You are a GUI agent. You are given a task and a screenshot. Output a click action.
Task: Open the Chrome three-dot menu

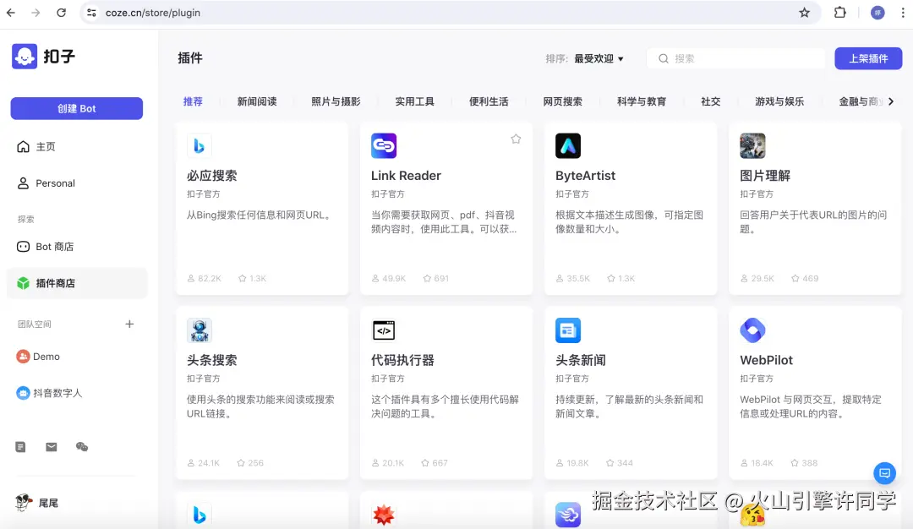click(x=903, y=13)
